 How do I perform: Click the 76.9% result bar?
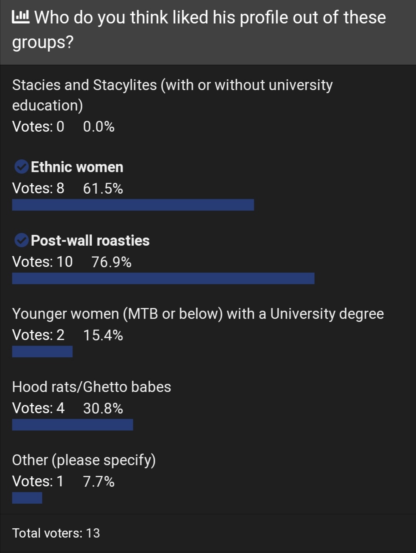tap(163, 278)
